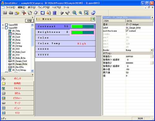This screenshot has width=155, height=121.
Task: Select the ぼたん button tool
Action: click(x=17, y=93)
